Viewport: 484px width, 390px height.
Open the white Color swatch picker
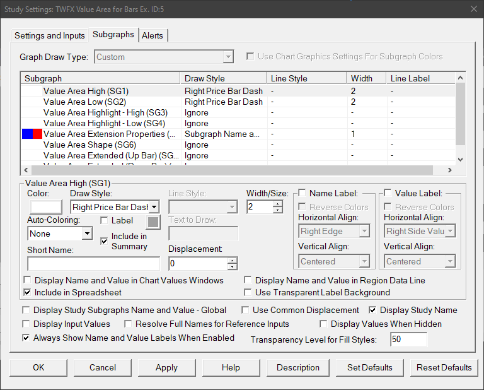point(46,207)
